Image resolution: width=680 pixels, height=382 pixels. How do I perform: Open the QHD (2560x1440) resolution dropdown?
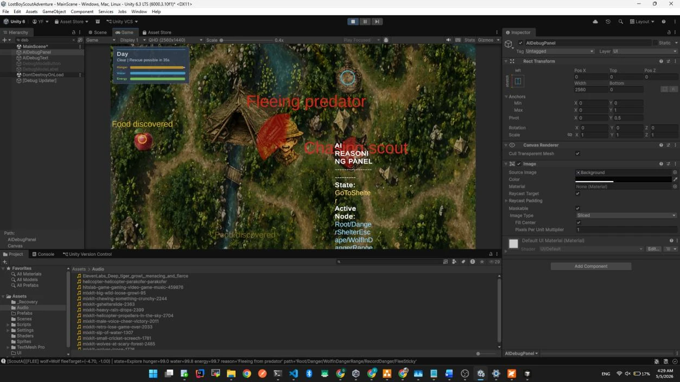[175, 40]
